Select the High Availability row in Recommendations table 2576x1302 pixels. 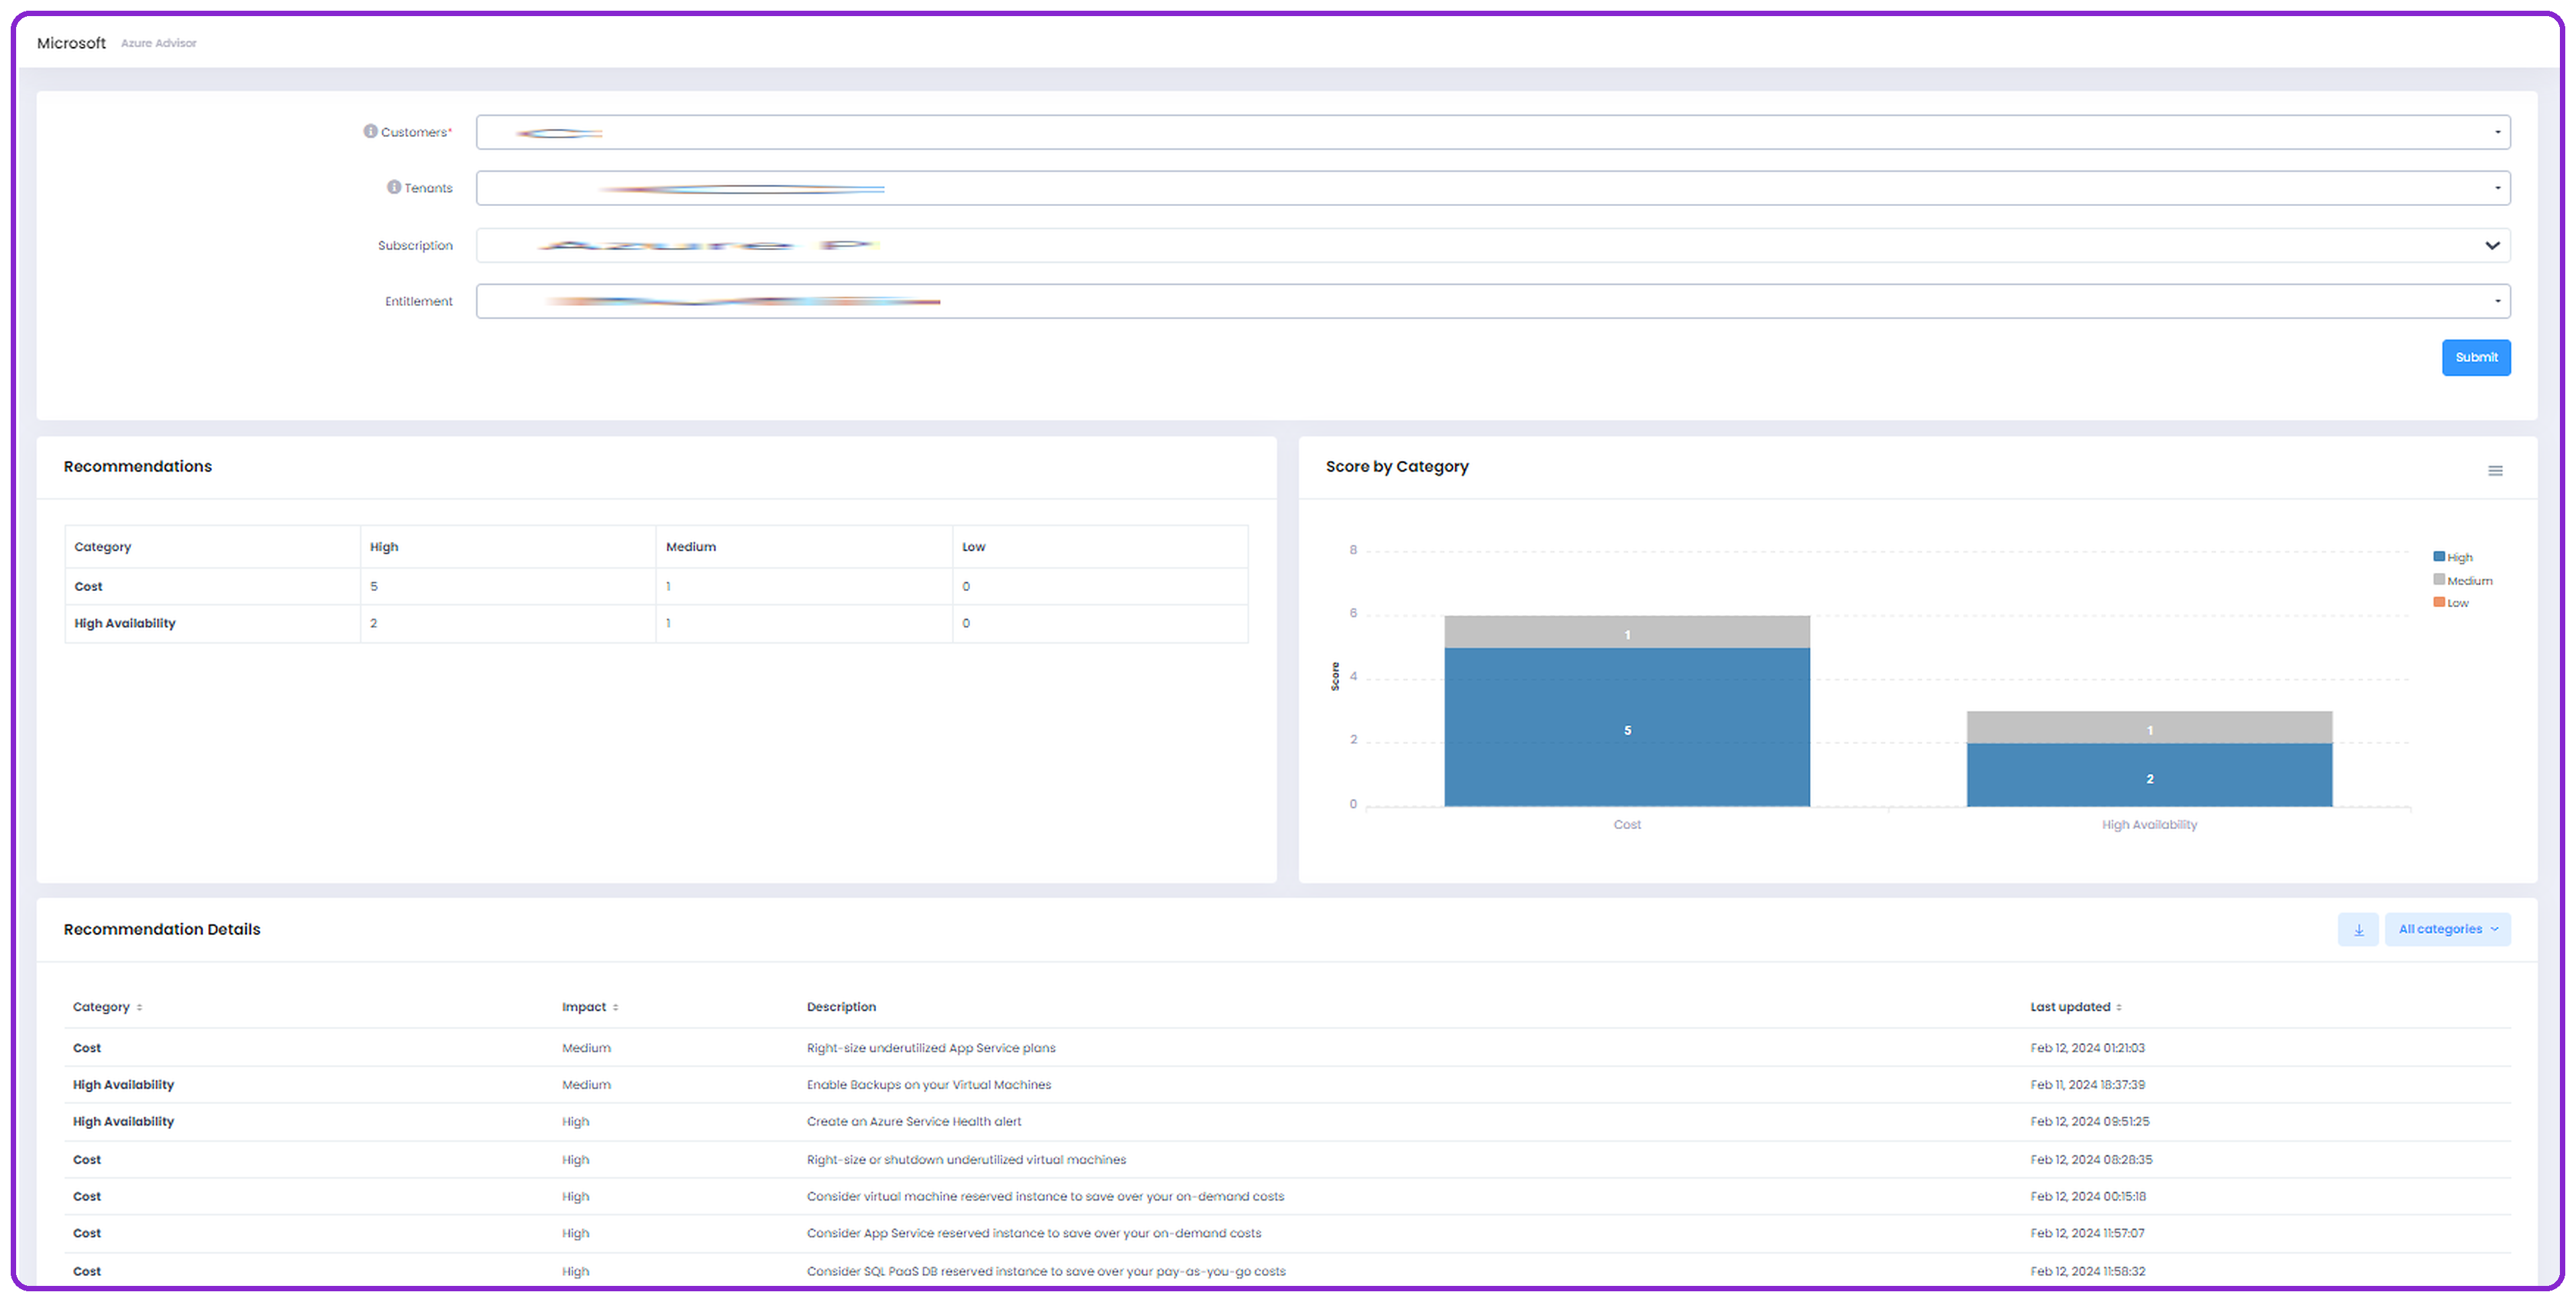[x=656, y=624]
